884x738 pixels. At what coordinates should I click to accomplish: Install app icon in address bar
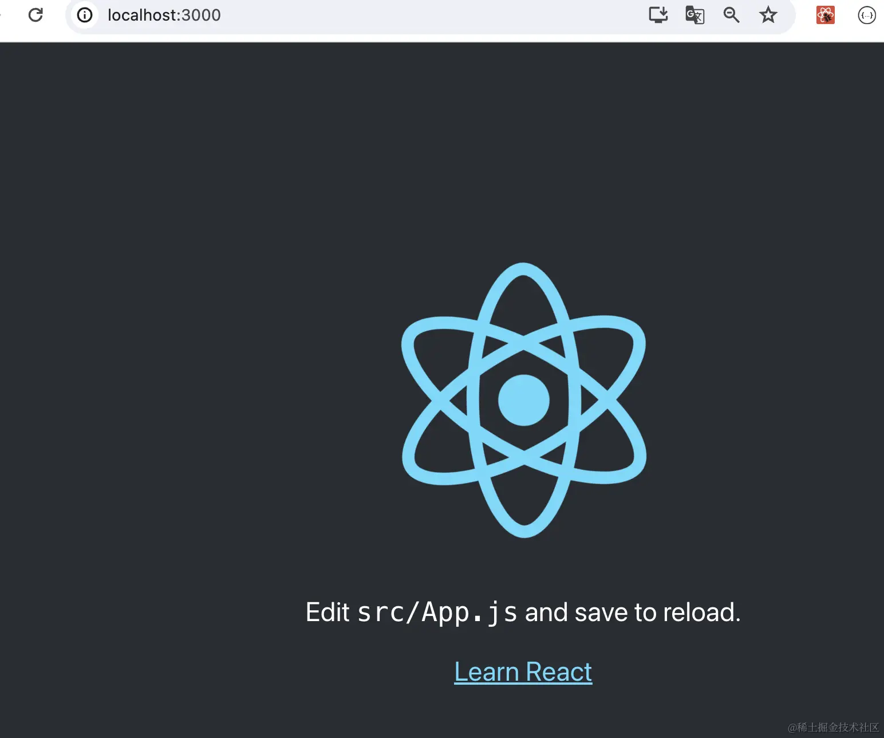click(x=658, y=15)
